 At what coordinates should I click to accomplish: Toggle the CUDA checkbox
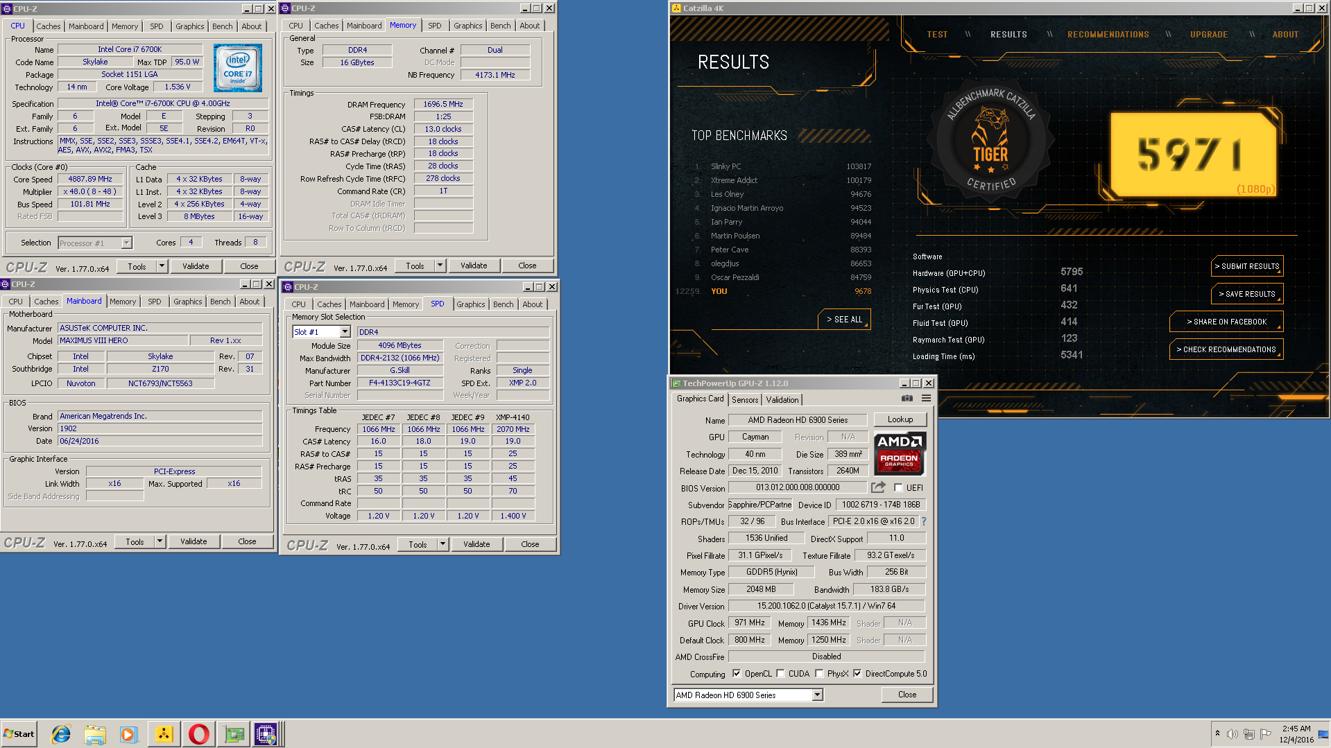[x=780, y=673]
